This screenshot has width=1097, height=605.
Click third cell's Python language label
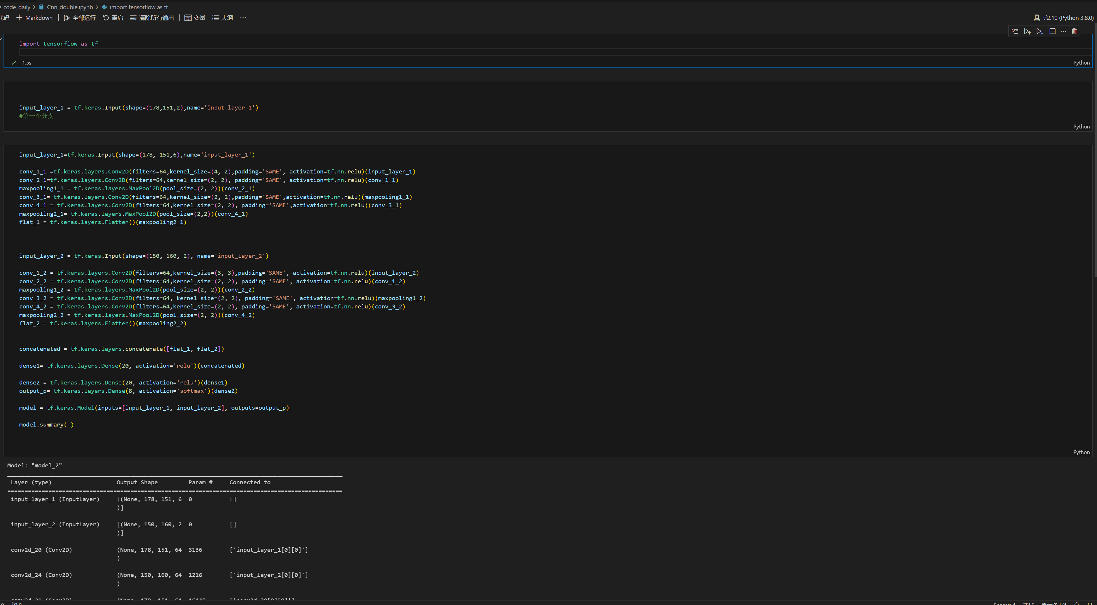[x=1081, y=453]
